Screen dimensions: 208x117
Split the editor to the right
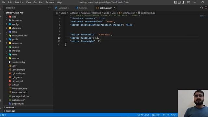pyautogui.click(x=206, y=8)
